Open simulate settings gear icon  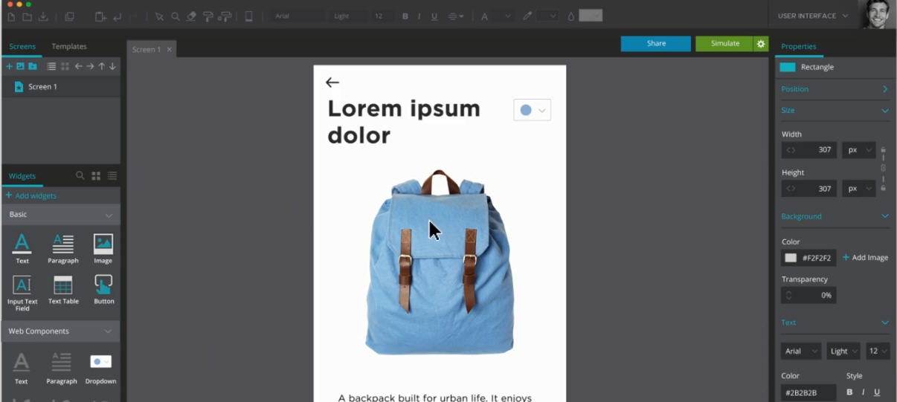pyautogui.click(x=760, y=44)
